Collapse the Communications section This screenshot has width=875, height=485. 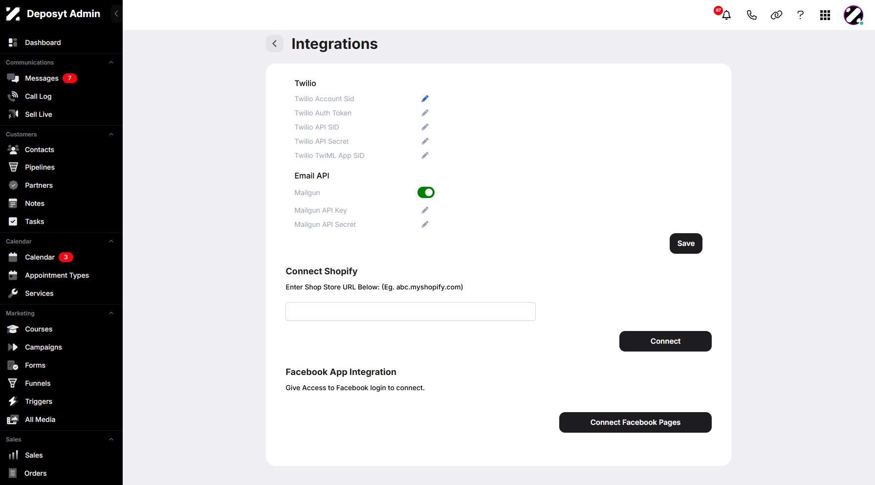tap(111, 63)
